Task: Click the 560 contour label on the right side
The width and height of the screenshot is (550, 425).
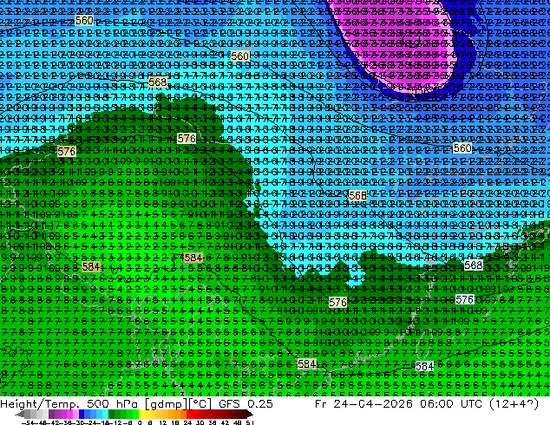Action: click(x=462, y=148)
